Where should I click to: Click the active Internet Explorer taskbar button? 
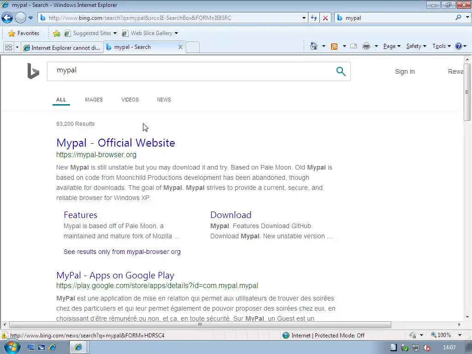coord(78,348)
